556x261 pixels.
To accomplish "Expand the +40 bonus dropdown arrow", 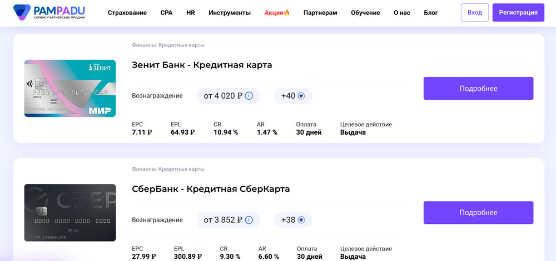I will [301, 96].
